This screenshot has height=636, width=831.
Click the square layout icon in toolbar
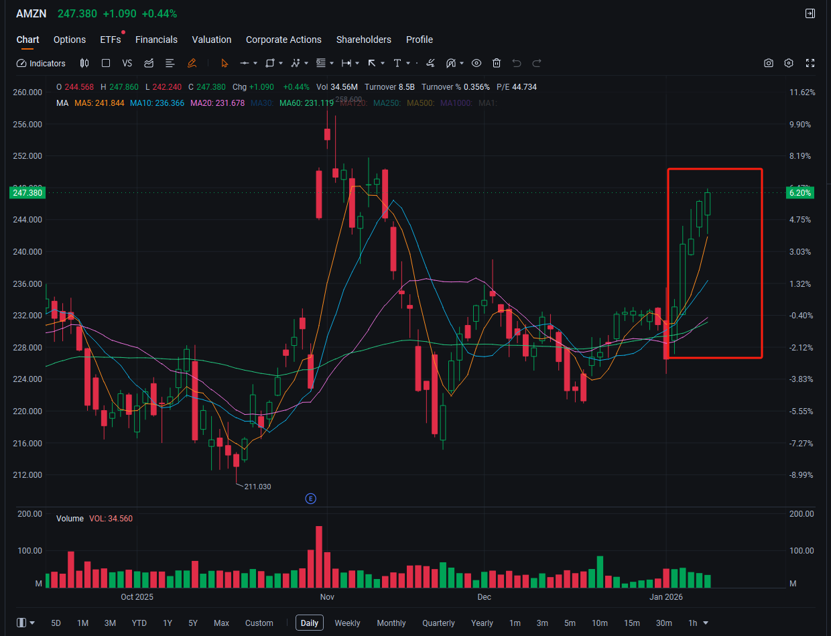coord(106,63)
